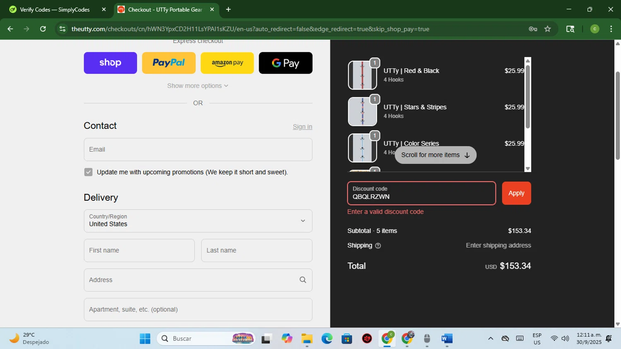Focus the Email input field

pos(198,149)
